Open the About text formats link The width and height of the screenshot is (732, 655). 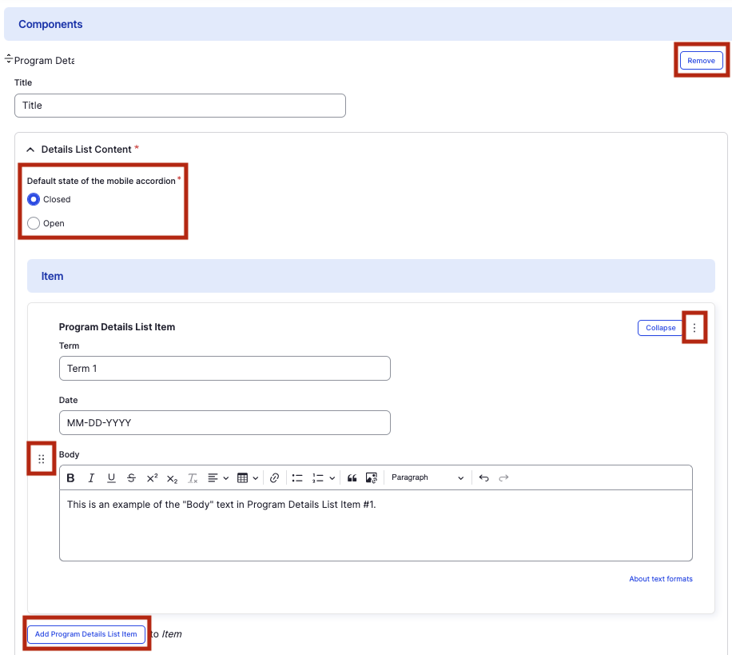pos(660,579)
